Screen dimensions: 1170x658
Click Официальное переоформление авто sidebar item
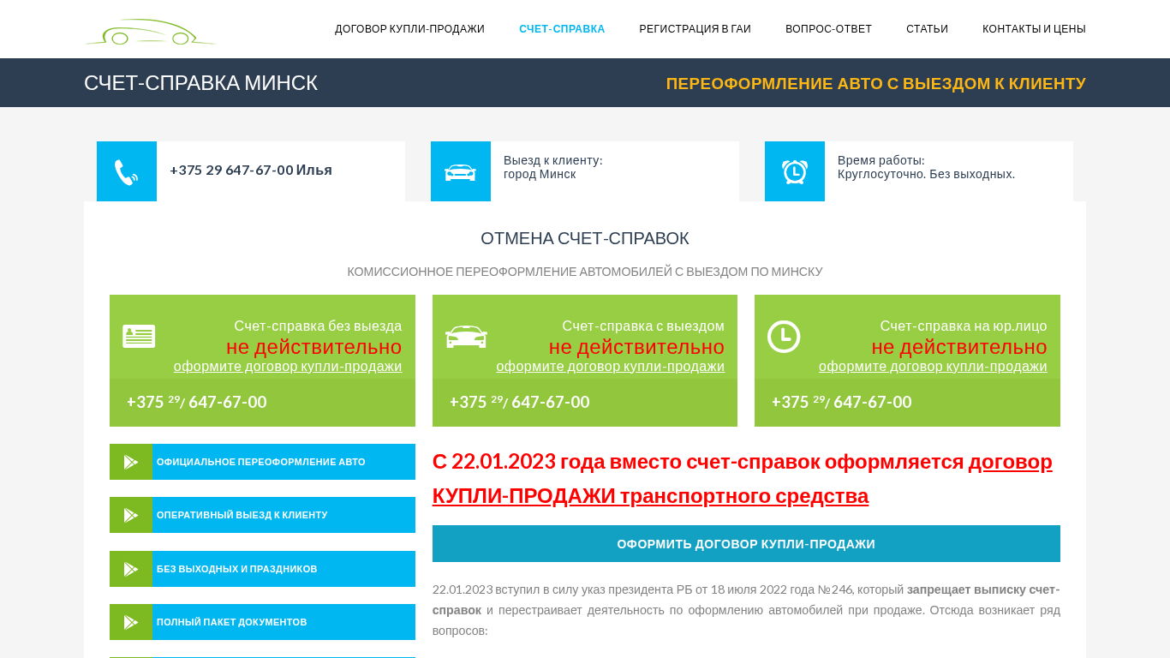(262, 462)
